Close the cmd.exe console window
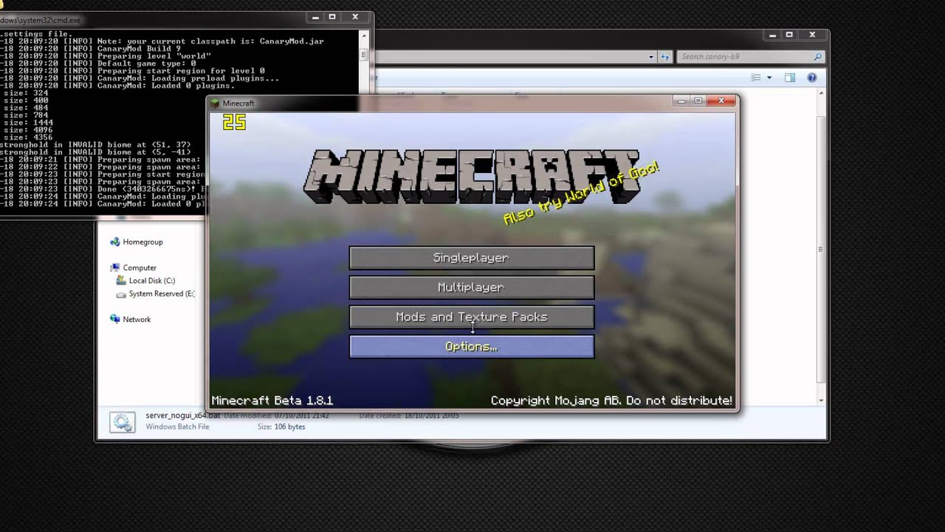This screenshot has width=945, height=532. [x=355, y=16]
